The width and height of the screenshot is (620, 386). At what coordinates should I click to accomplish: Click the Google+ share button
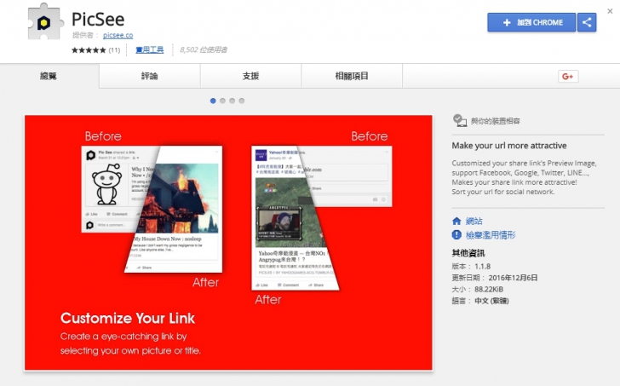point(568,77)
